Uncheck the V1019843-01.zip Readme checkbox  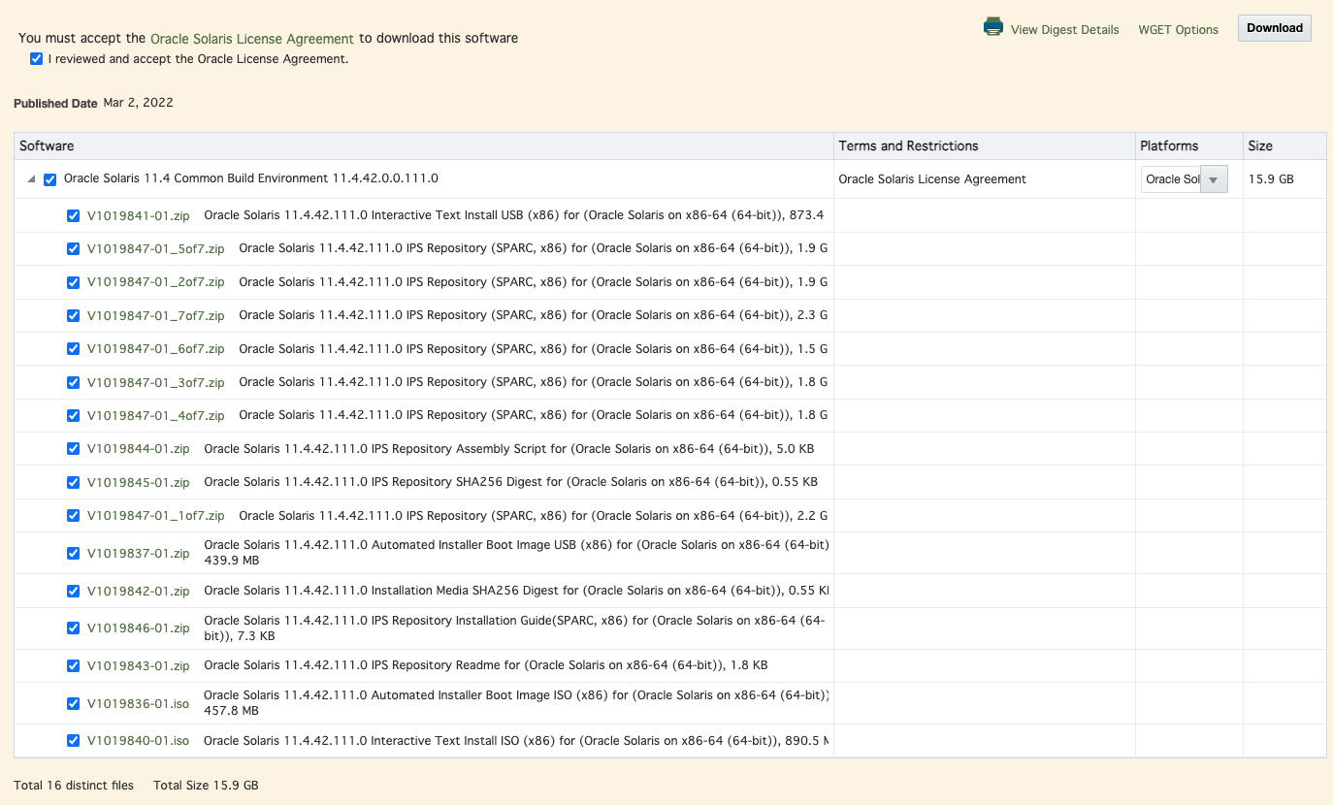click(x=73, y=665)
